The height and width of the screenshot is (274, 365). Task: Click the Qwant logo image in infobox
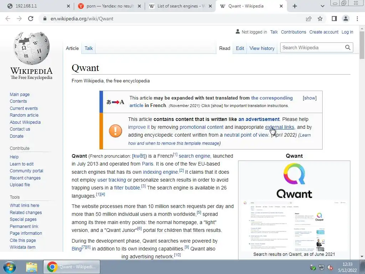294,181
